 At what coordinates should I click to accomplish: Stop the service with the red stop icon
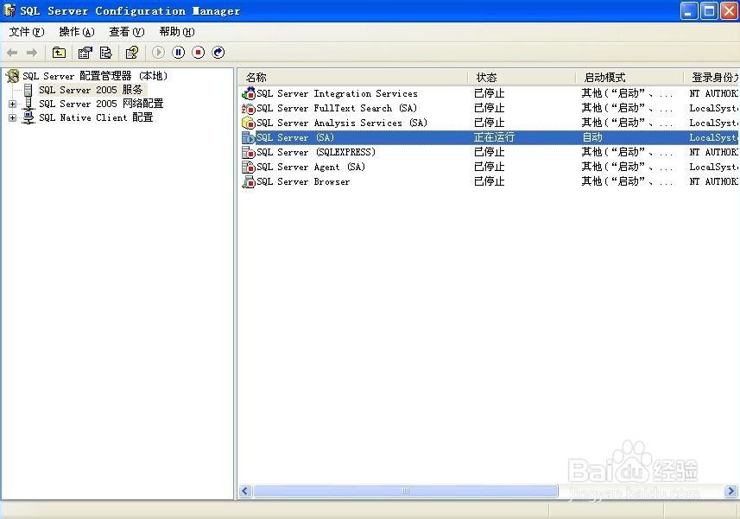199,53
